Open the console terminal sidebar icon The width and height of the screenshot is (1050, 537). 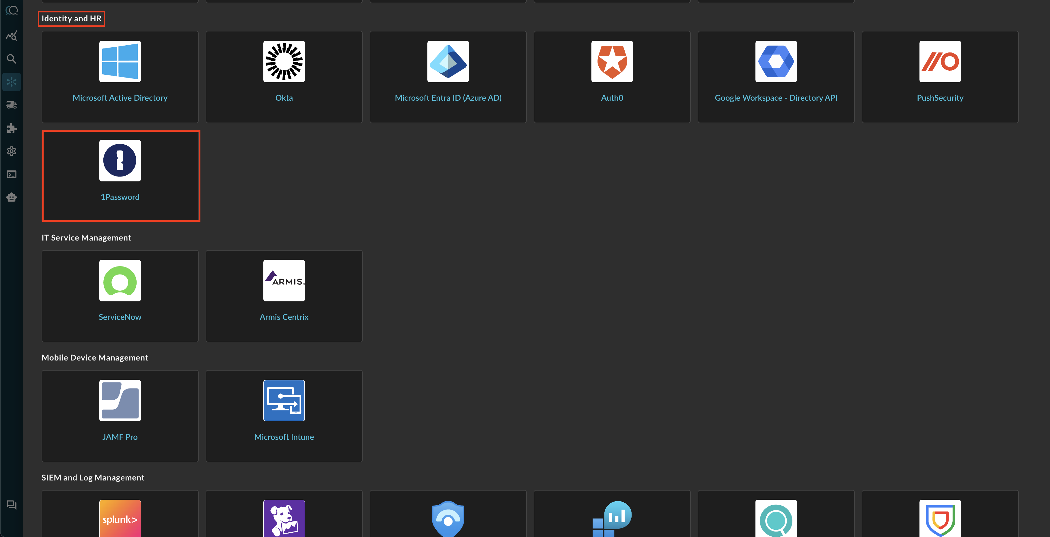[12, 174]
